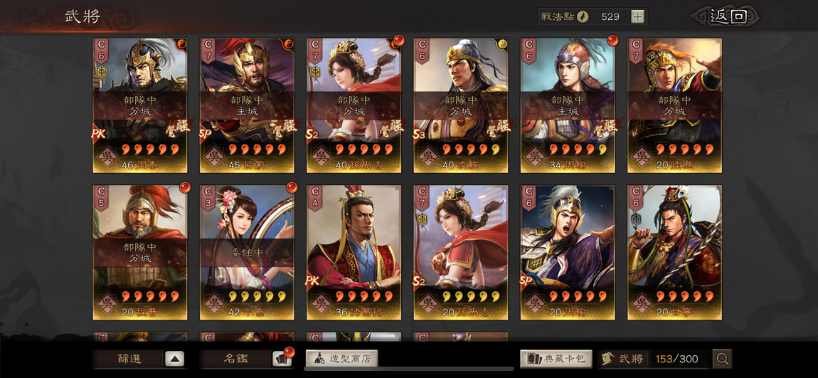Image resolution: width=818 pixels, height=378 pixels.
Task: Open the SP 周瑜 level 20 card
Action: pyautogui.click(x=568, y=252)
